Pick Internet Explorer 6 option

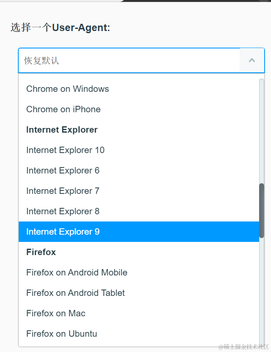click(x=63, y=170)
